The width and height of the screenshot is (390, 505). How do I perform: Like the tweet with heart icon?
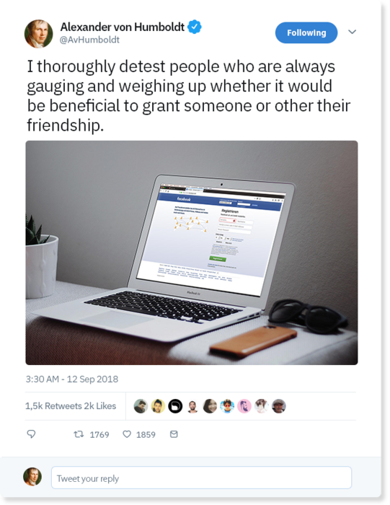click(127, 434)
